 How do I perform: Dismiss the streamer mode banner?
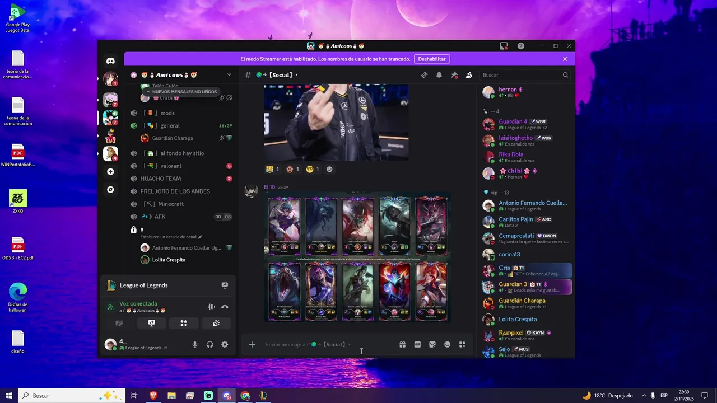565,59
